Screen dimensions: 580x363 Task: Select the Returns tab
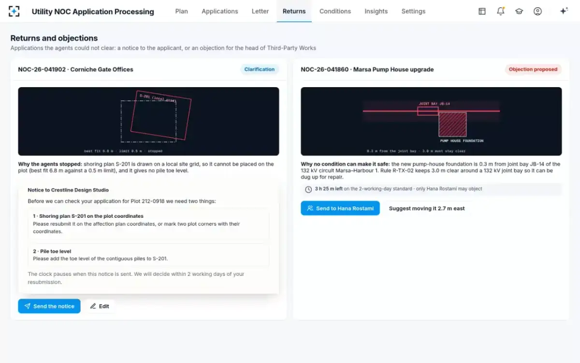coord(294,11)
